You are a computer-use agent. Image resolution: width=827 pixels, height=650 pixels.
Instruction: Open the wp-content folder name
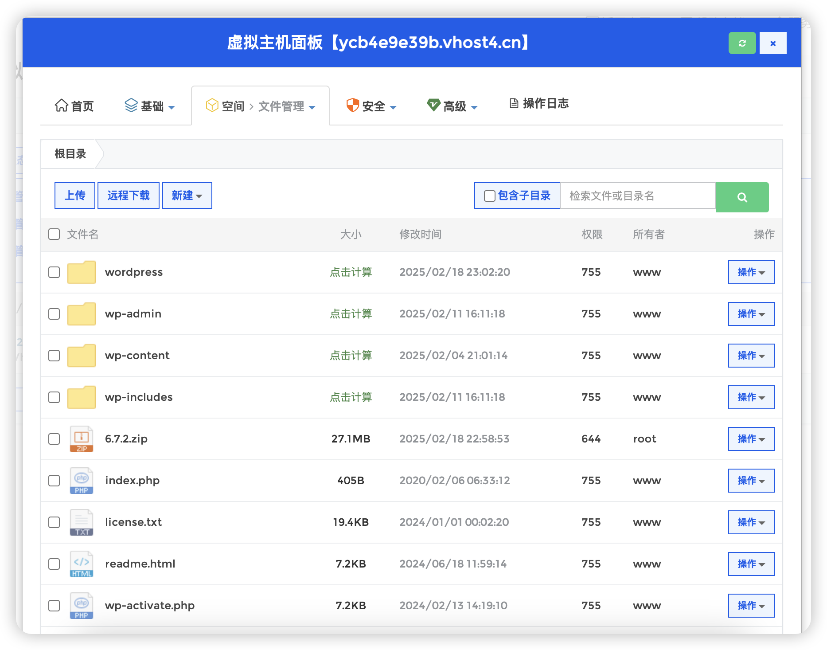point(137,356)
